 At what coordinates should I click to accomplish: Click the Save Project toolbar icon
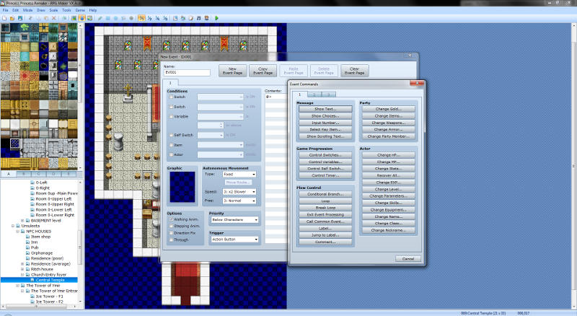(20, 17)
